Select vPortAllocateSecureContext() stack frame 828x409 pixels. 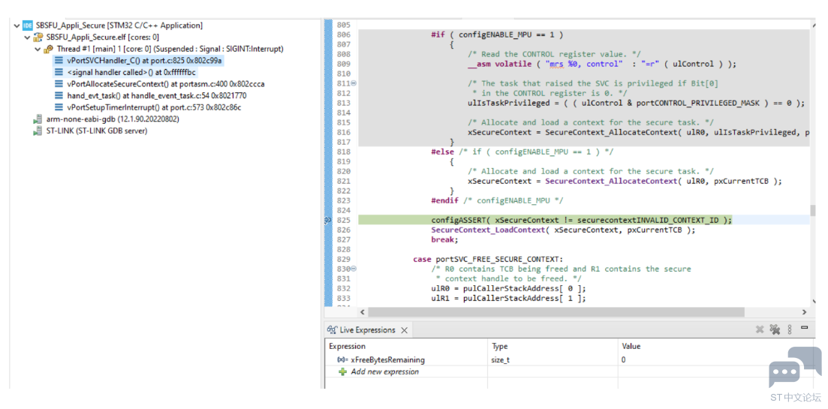click(159, 84)
